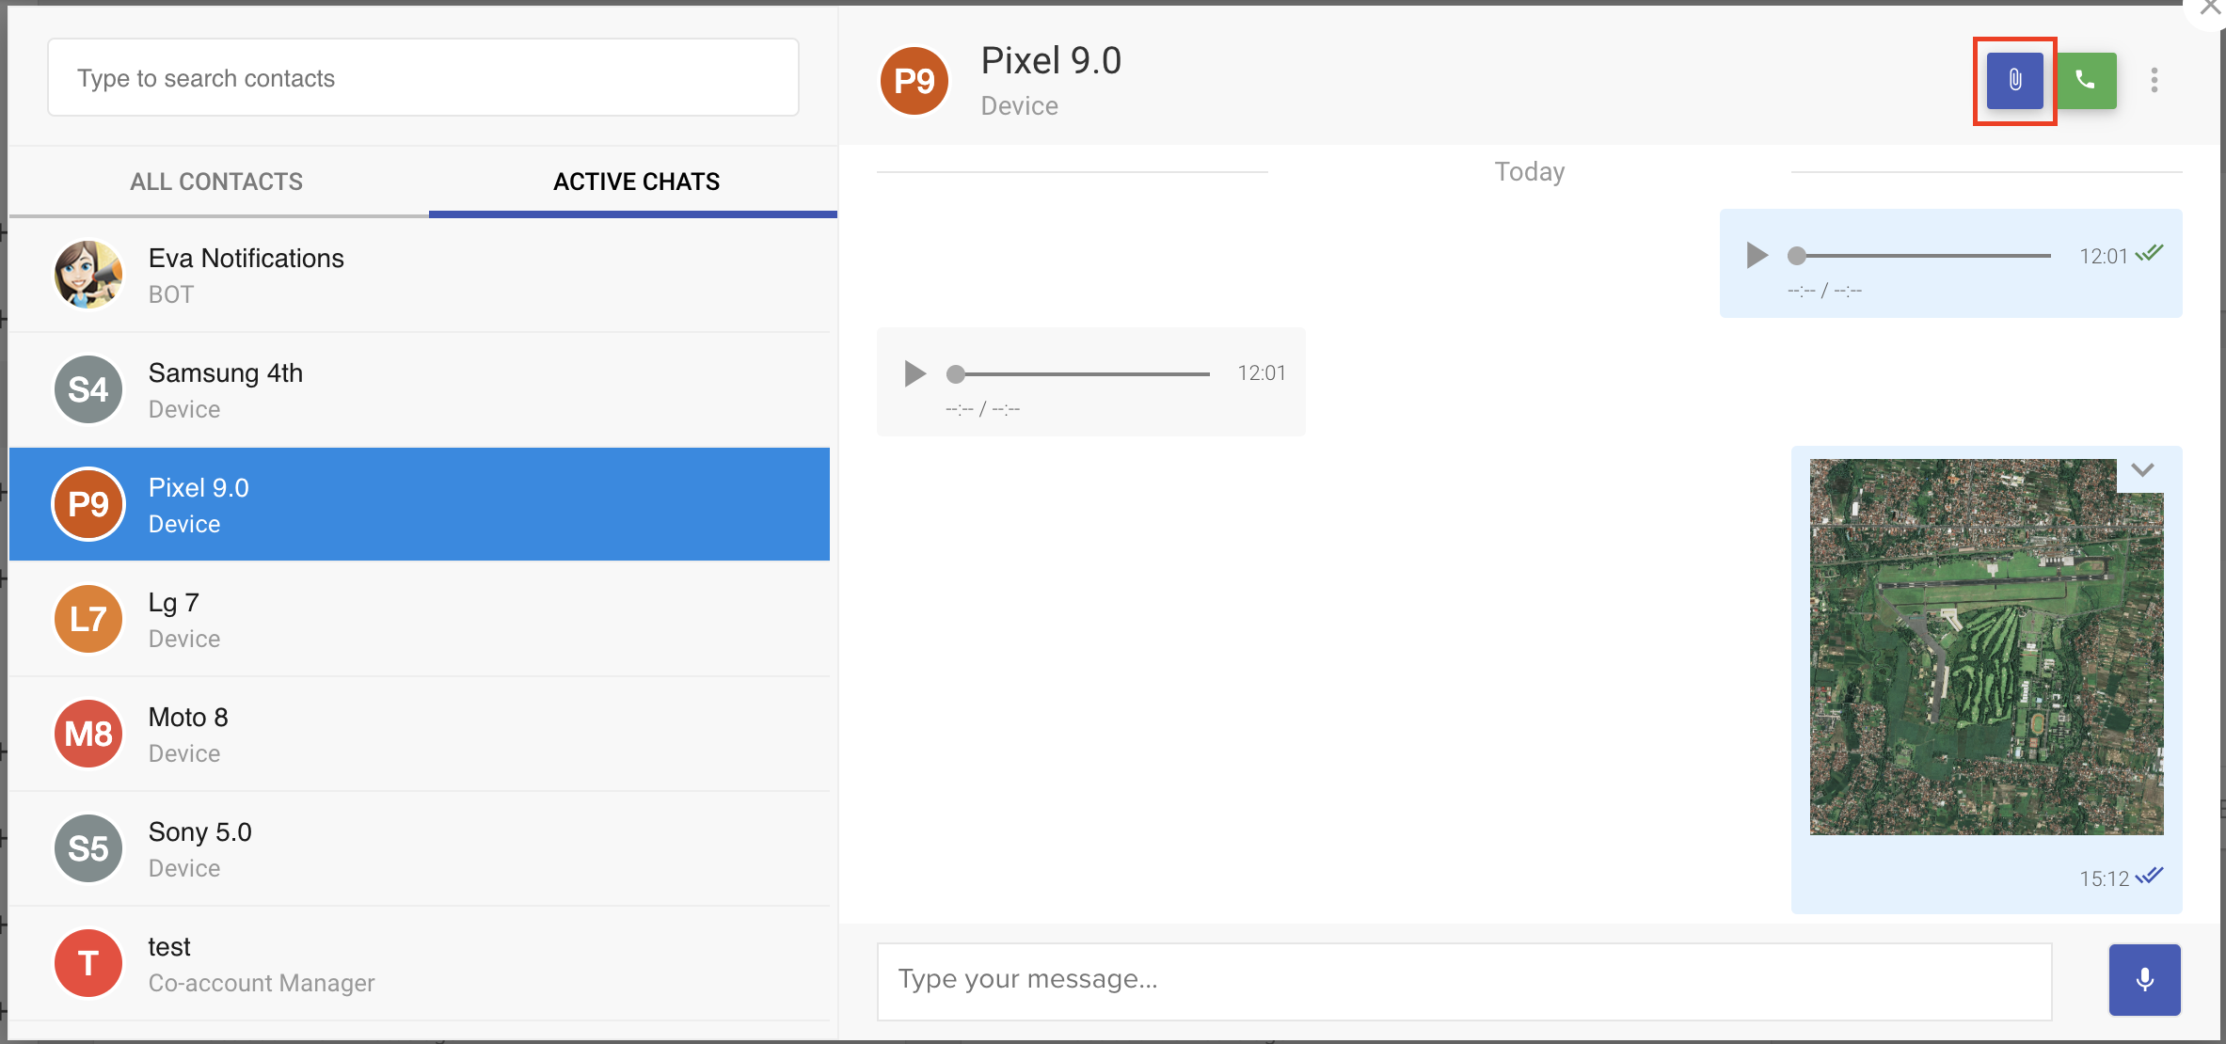Click the Pixel 9.0 title in chat header
The image size is (2226, 1044).
1051,61
